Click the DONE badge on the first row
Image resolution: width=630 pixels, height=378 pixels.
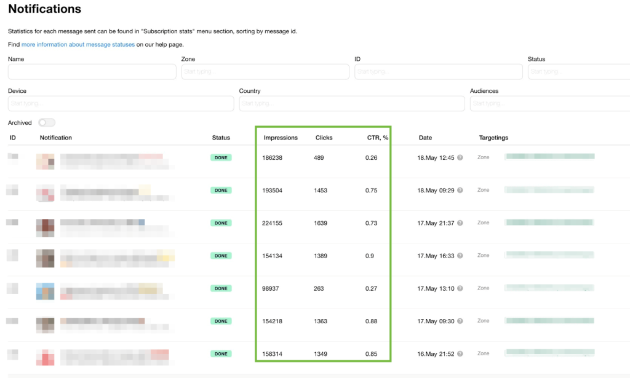[221, 157]
